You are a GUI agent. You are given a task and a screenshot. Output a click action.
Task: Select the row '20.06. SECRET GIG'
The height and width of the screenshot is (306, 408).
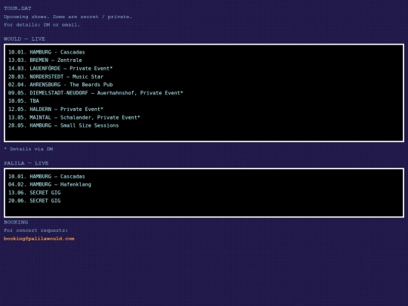tap(34, 201)
